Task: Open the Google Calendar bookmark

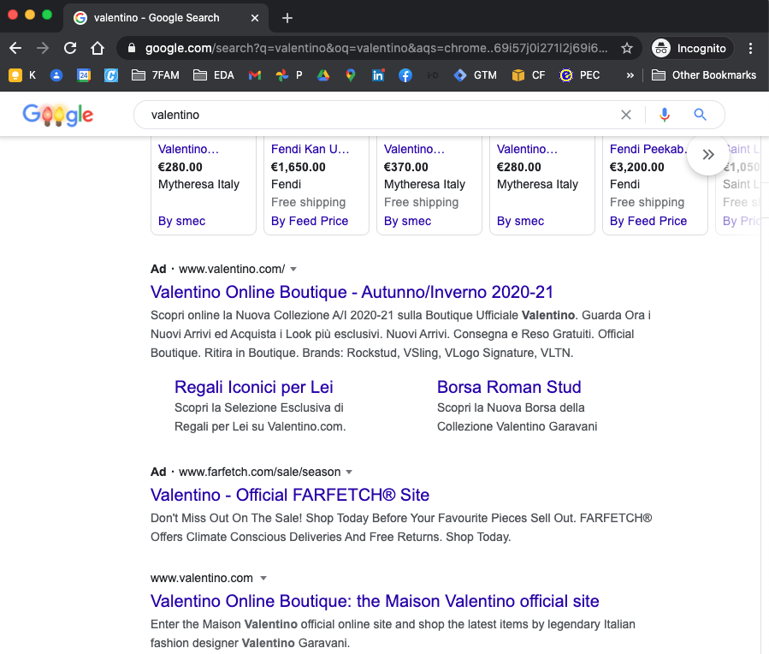Action: point(84,75)
